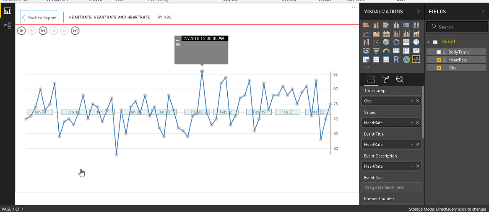The width and height of the screenshot is (489, 212).
Task: Choose the scatter chart visualization
Action: (376, 42)
